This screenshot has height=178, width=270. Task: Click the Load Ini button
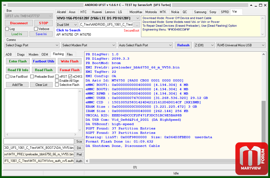(17, 34)
